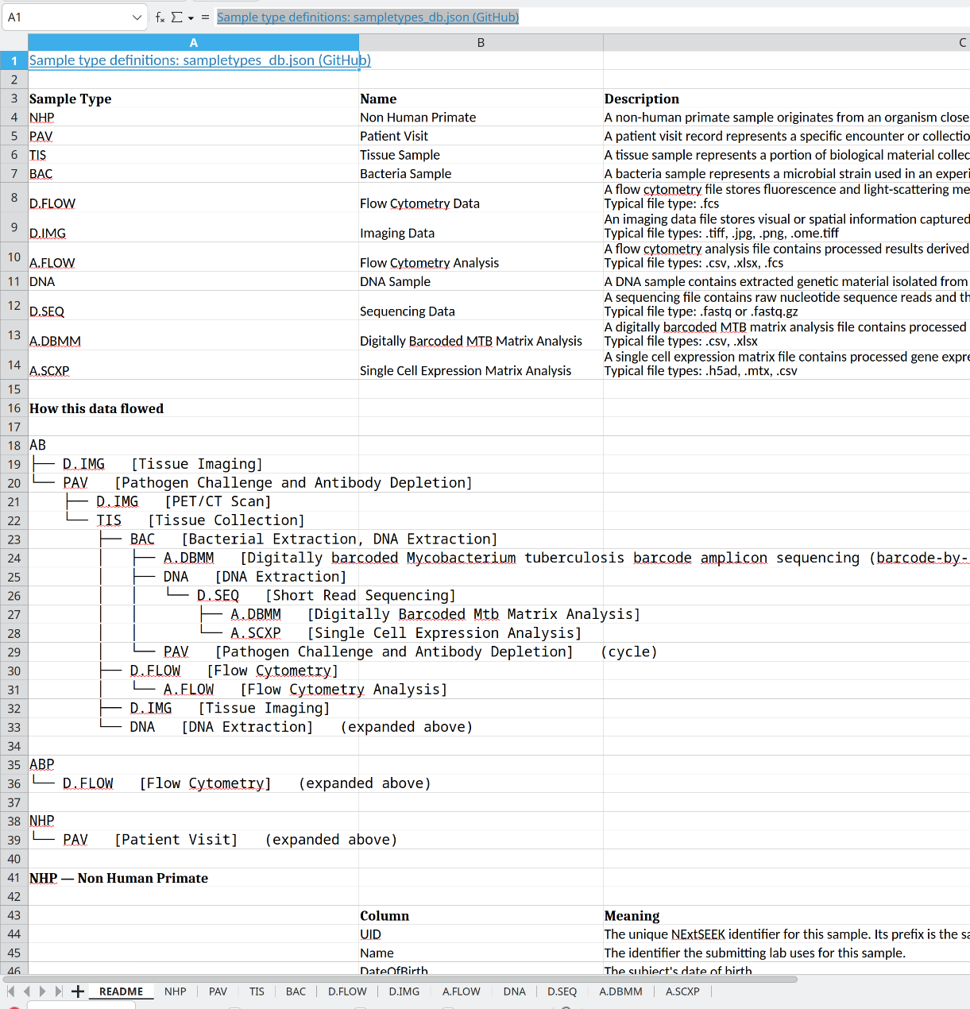Select the 'ABP' cell in row 35
Image resolution: width=970 pixels, height=1009 pixels.
pyautogui.click(x=193, y=764)
